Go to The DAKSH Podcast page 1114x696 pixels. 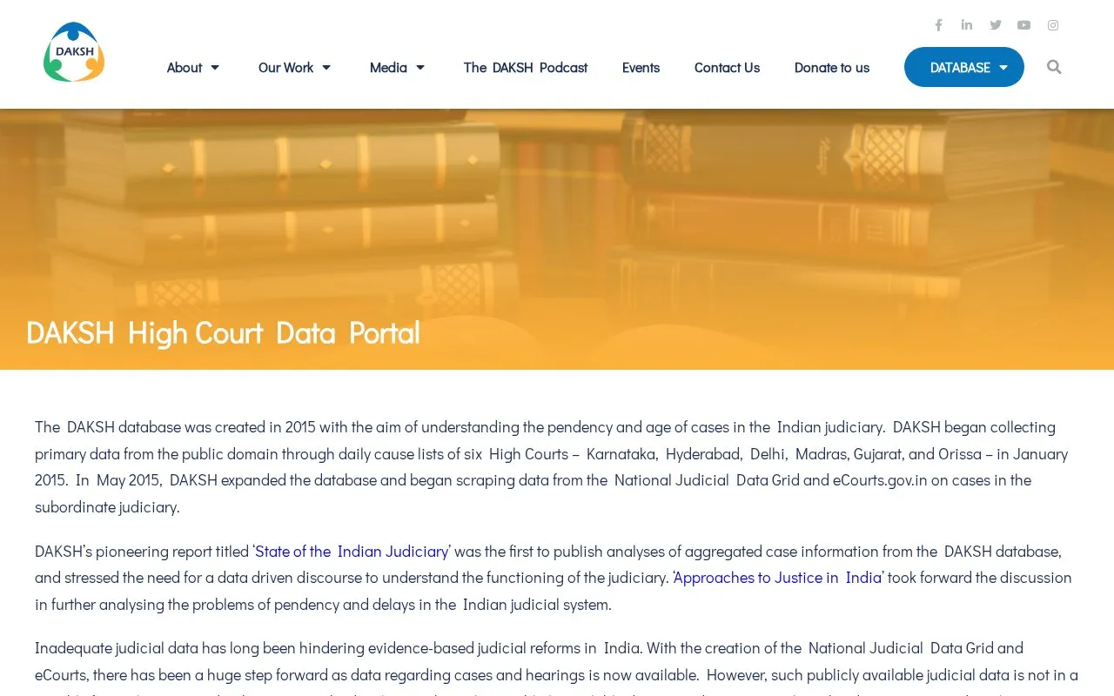pyautogui.click(x=526, y=68)
